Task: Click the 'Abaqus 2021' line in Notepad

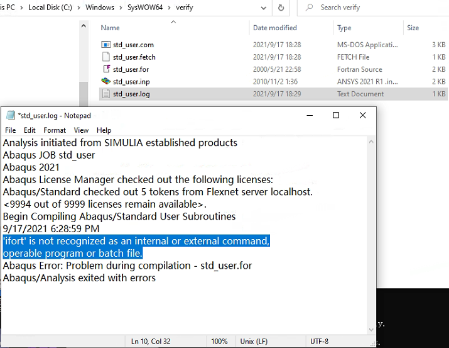Action: click(x=31, y=167)
